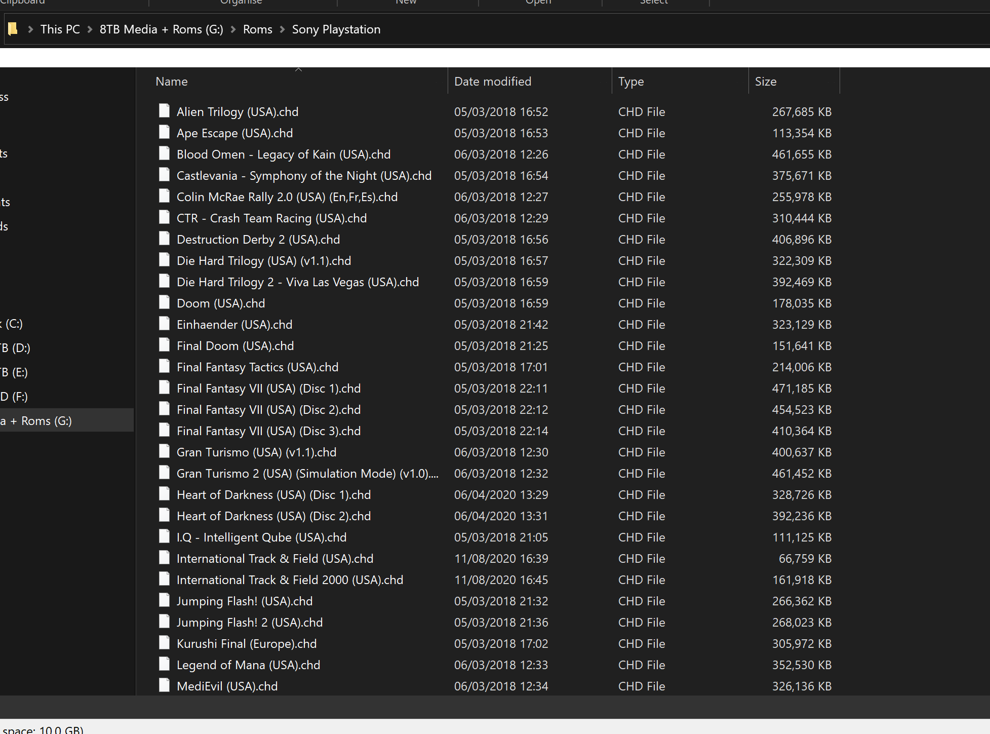Expand the chevron before This PC in address bar
Screen dimensions: 990x734
tap(30, 29)
